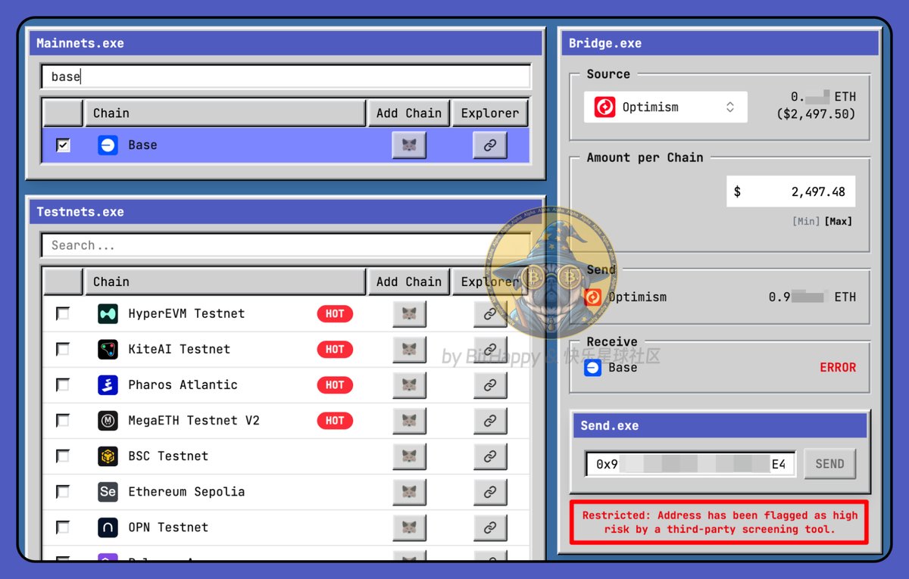
Task: Add Pharos Atlantic via MetaMask icon
Action: pos(409,384)
